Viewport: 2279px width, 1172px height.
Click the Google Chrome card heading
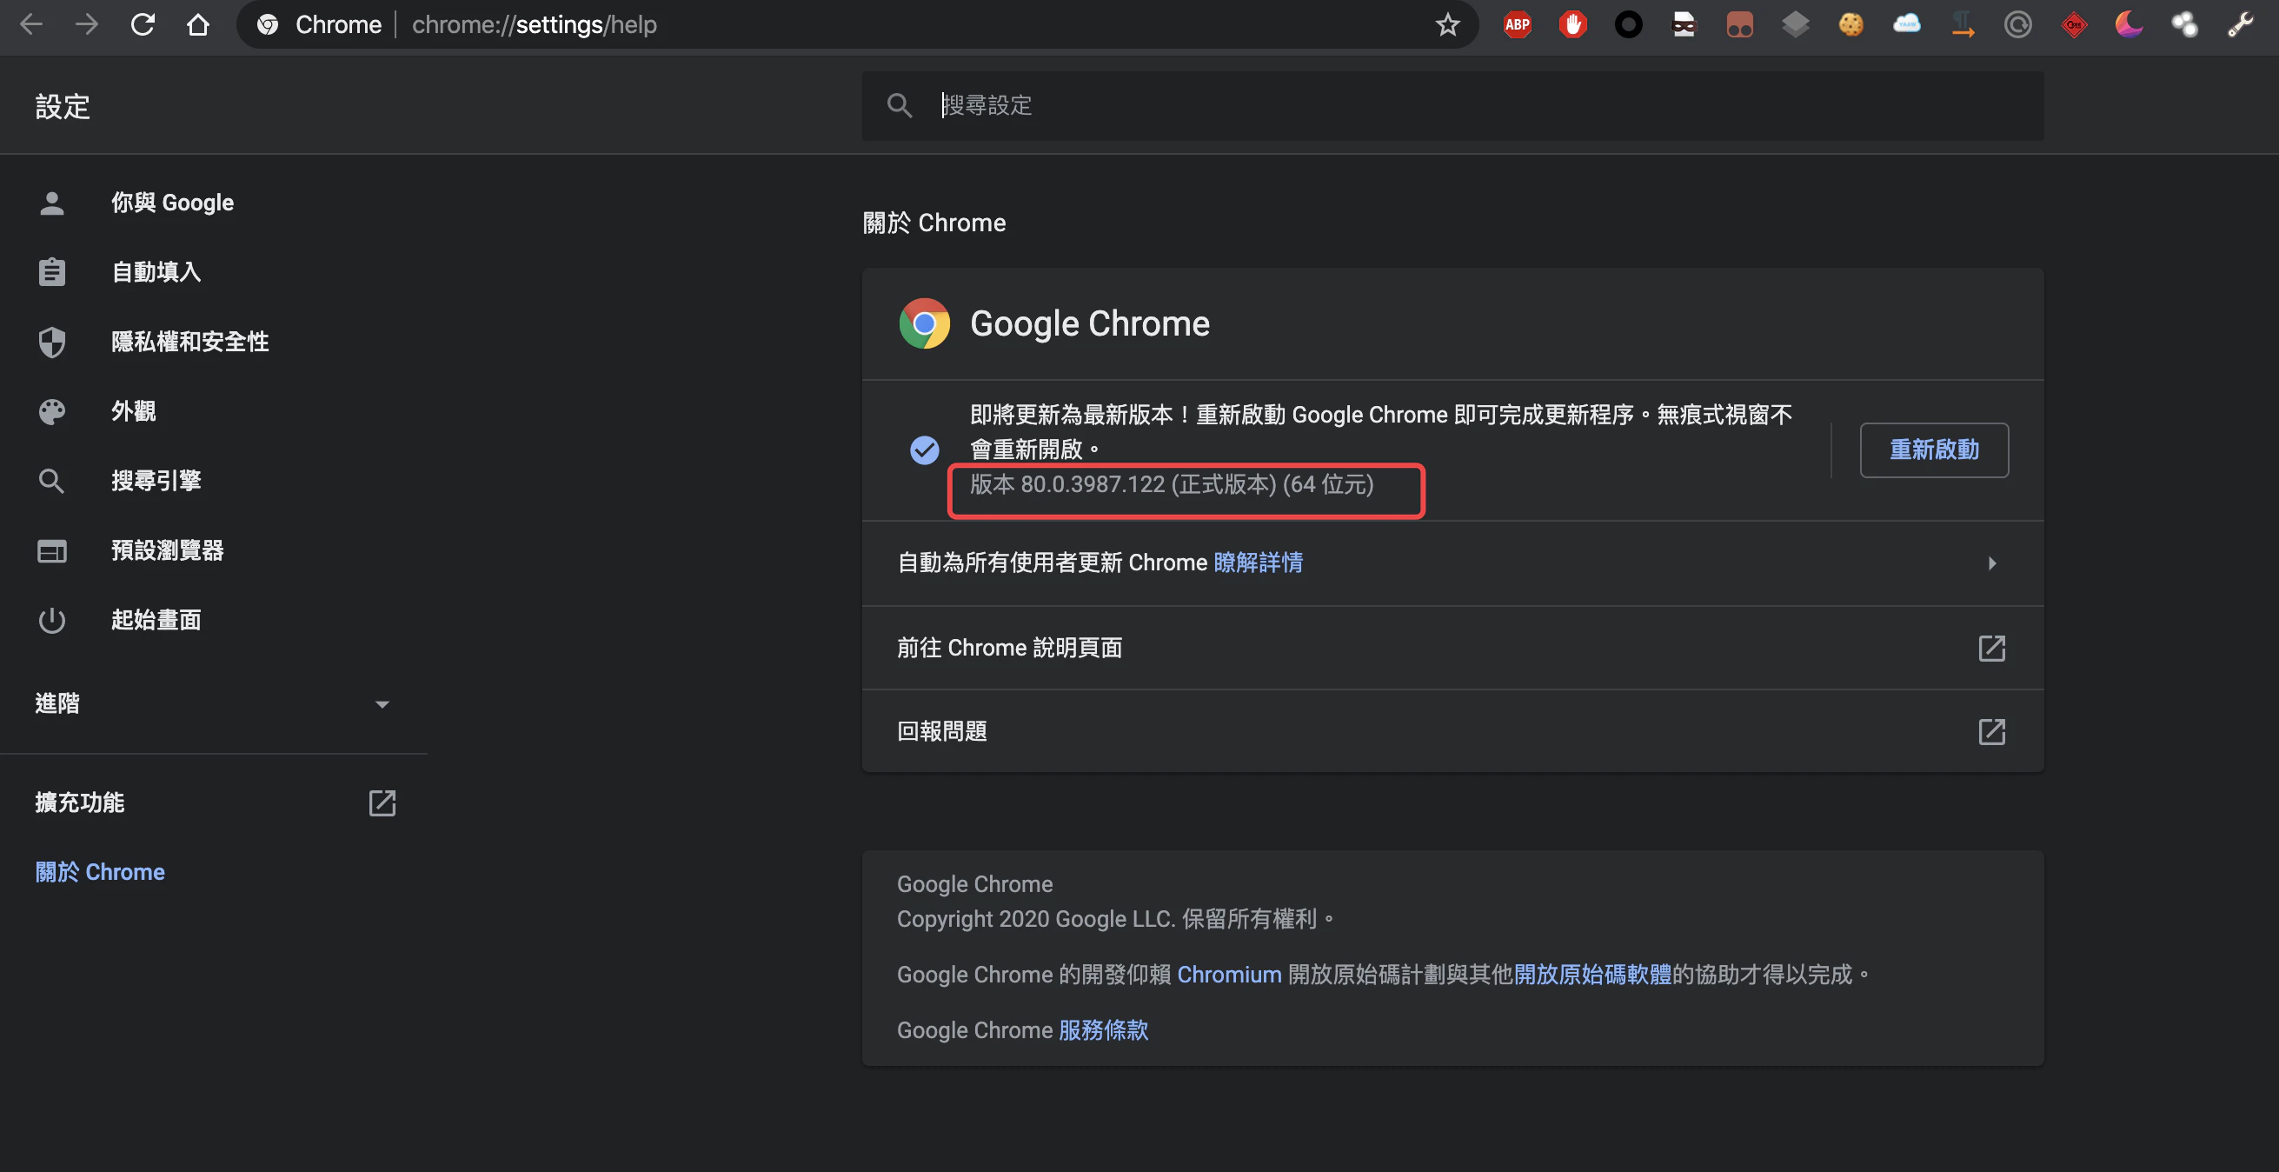coord(1090,324)
